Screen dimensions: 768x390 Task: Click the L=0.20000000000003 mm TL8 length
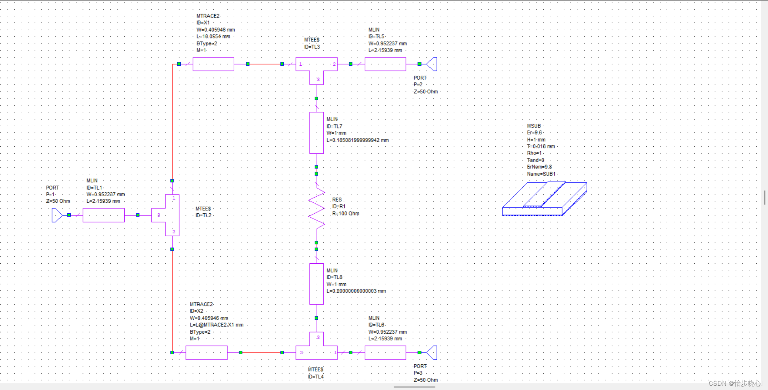coord(356,291)
